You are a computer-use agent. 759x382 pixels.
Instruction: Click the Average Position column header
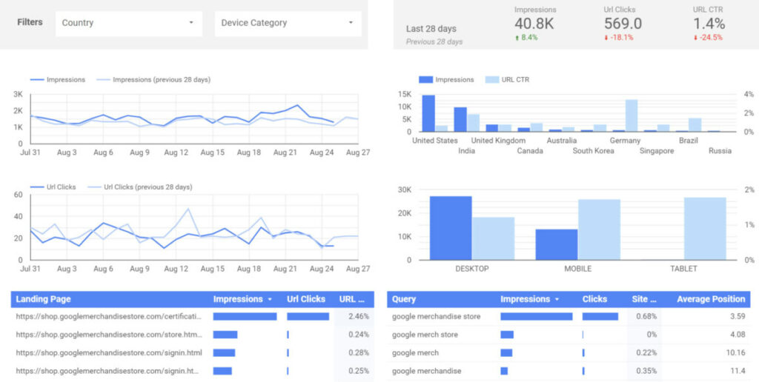[711, 299]
